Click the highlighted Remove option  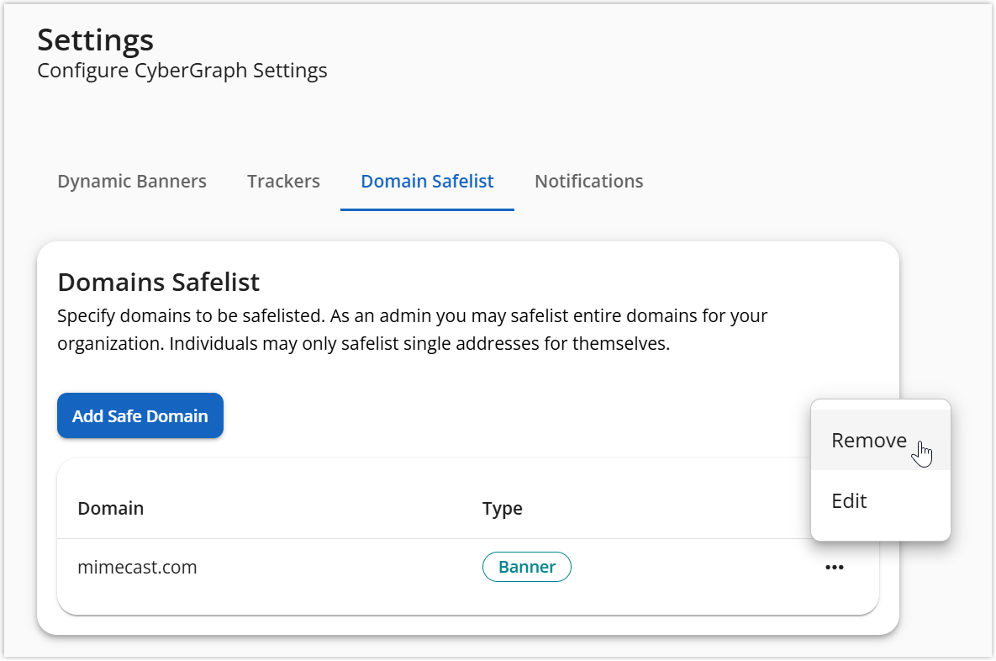pos(869,440)
